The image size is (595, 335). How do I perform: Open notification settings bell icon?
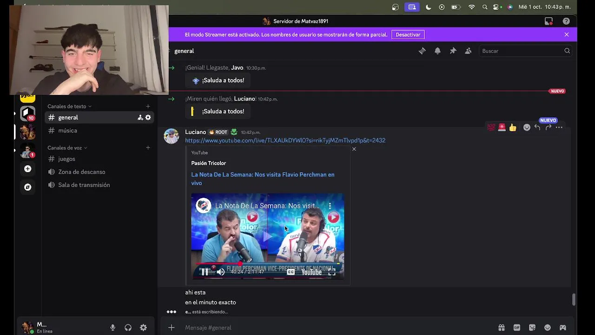(437, 51)
